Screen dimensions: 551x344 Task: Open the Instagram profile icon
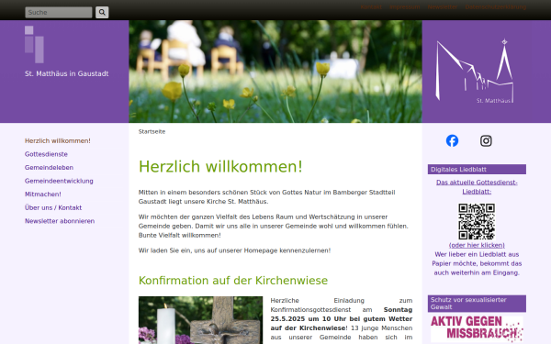click(486, 140)
